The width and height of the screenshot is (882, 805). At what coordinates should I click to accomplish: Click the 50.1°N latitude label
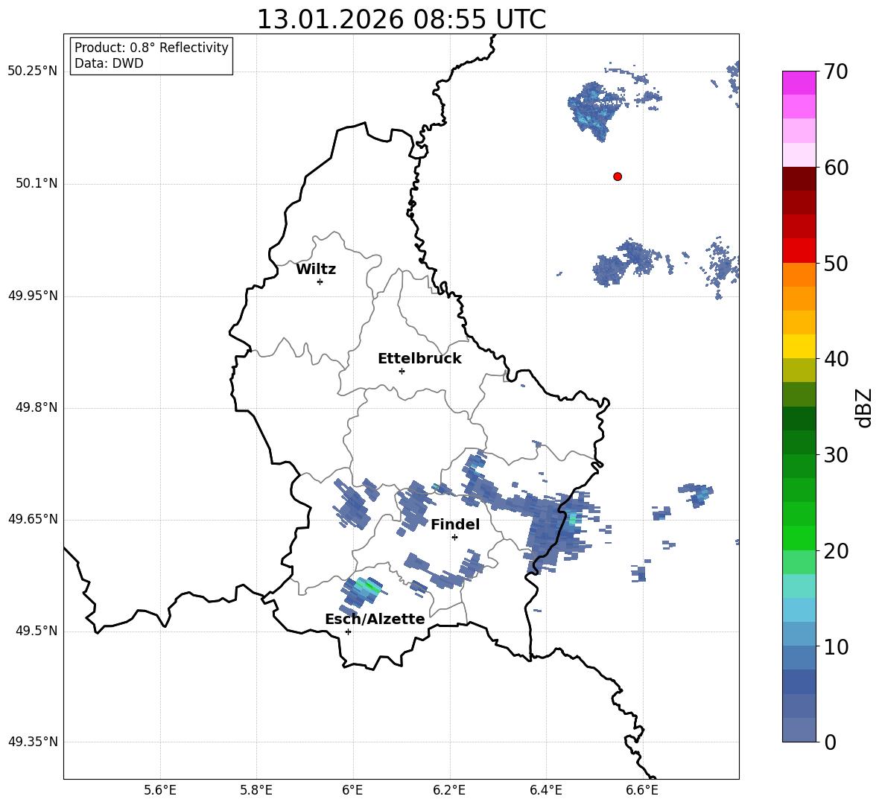click(37, 184)
